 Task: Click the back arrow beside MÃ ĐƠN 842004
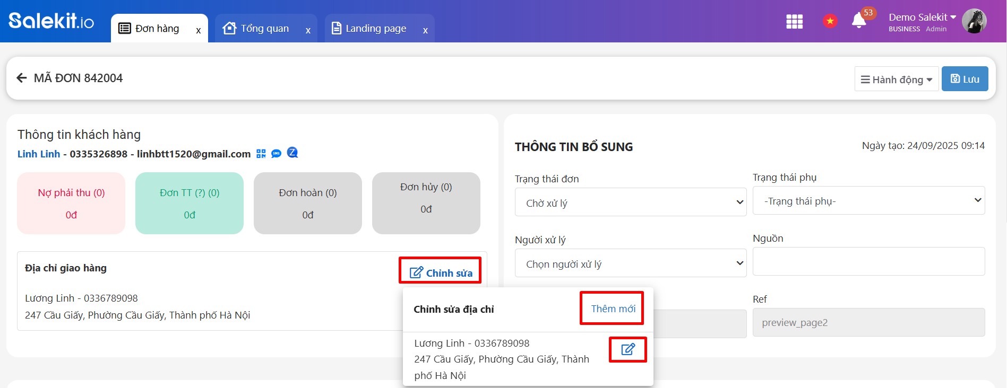coord(22,78)
